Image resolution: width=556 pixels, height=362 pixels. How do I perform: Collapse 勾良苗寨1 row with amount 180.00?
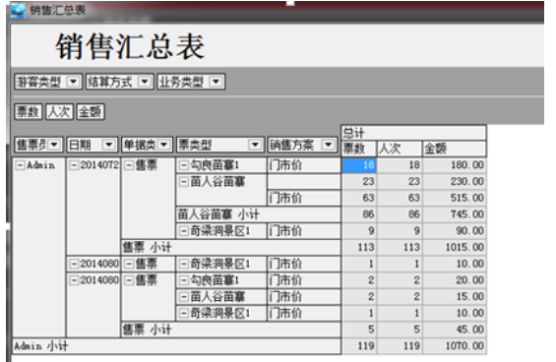pos(184,165)
